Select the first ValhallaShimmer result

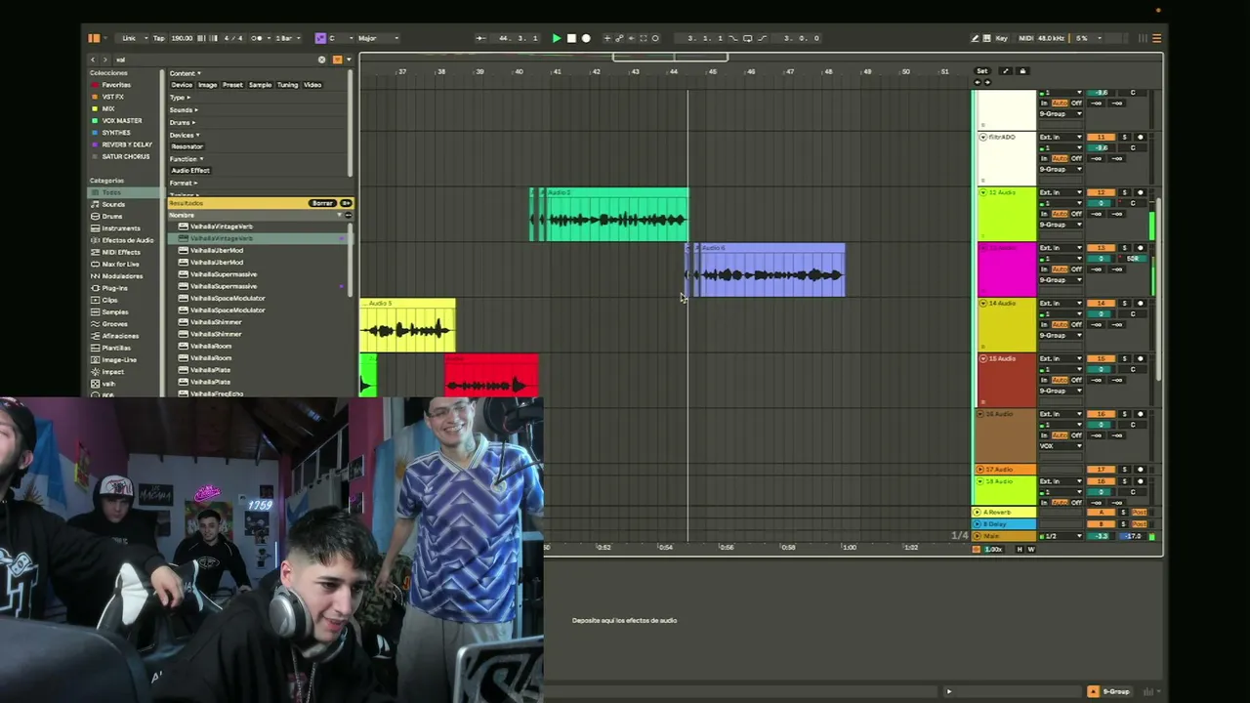click(x=216, y=322)
